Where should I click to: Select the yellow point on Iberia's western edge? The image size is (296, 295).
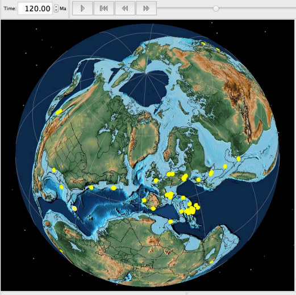[x=144, y=200]
